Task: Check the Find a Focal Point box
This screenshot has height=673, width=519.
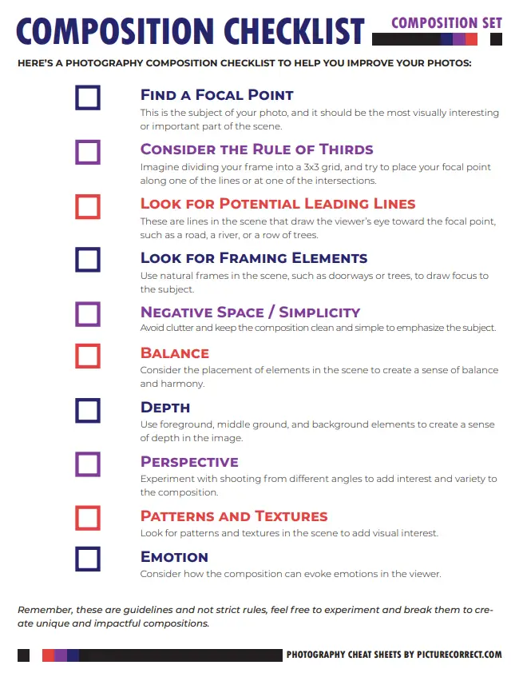Action: tap(88, 98)
